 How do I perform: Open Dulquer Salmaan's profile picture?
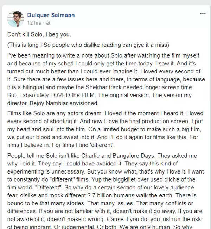coord(15,19)
